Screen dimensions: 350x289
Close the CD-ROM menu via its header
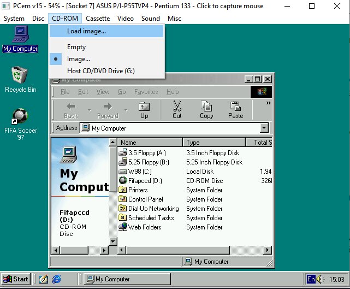coord(65,19)
